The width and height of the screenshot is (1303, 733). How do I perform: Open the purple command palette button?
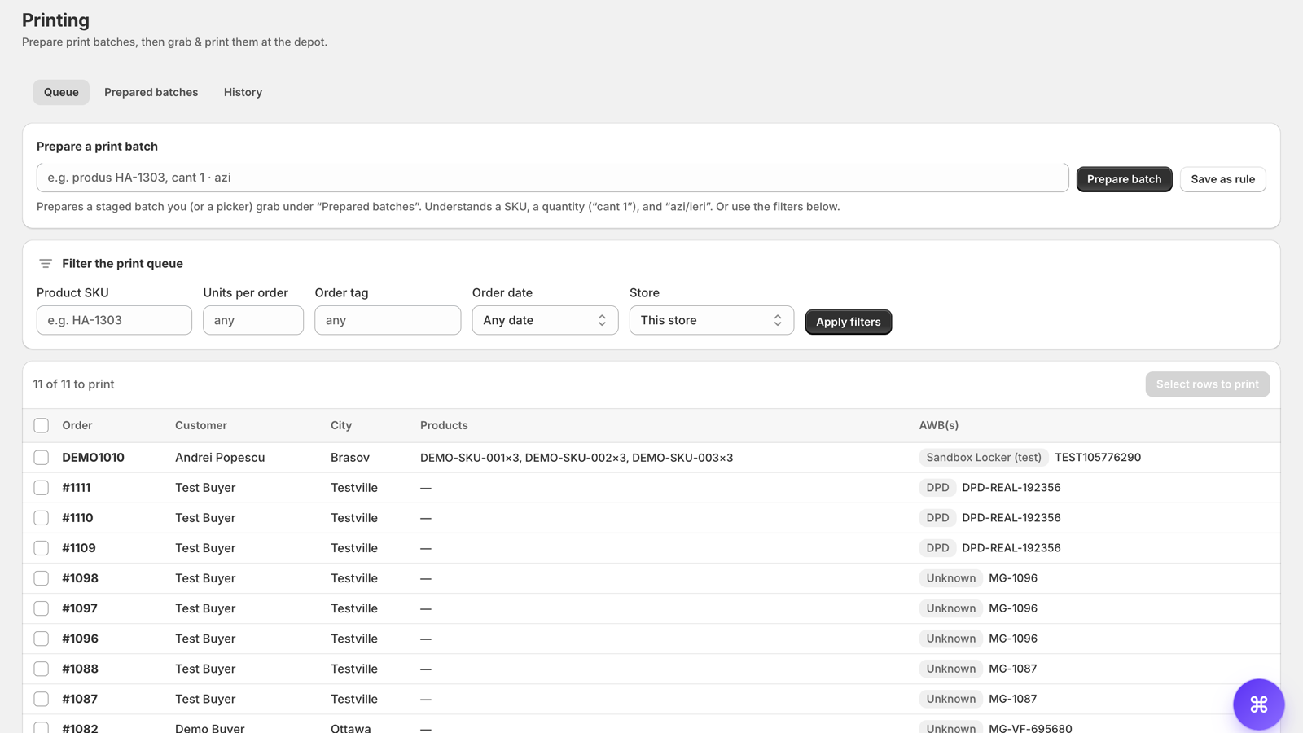point(1258,704)
